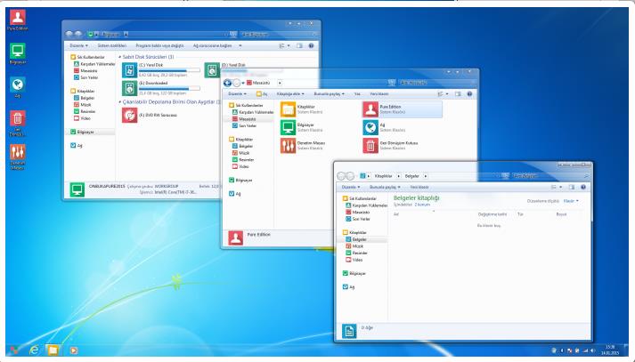This screenshot has width=635, height=362.
Task: Open Kitaplıklar folder icon in Masaüstü window
Action: 288,109
